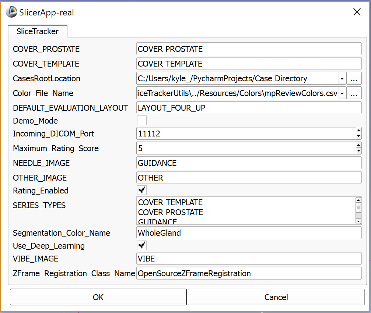
Task: Select the SliceTracker tab
Action: 37,32
